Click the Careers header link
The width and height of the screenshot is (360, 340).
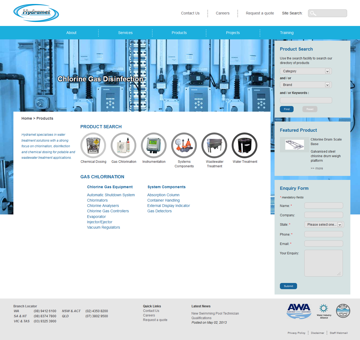point(223,13)
